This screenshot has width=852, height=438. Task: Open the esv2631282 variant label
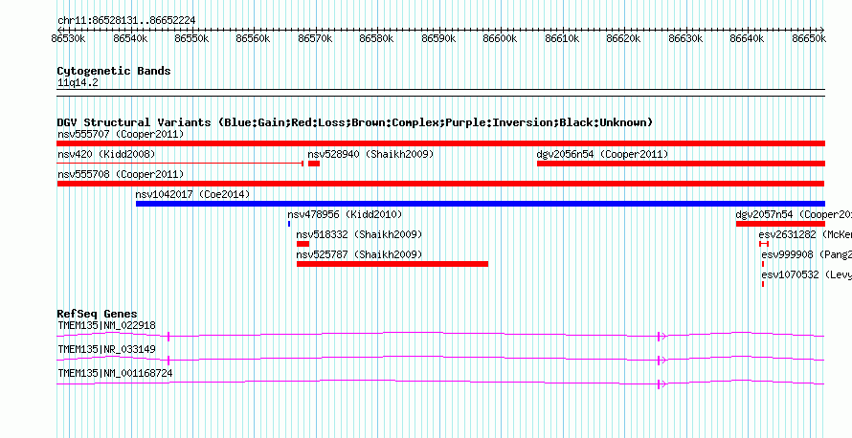805,234
